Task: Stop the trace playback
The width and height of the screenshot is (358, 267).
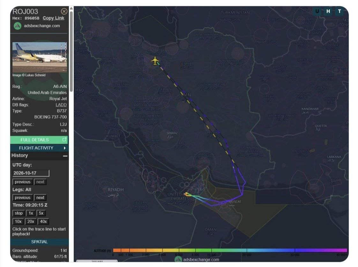Action: click(19, 213)
